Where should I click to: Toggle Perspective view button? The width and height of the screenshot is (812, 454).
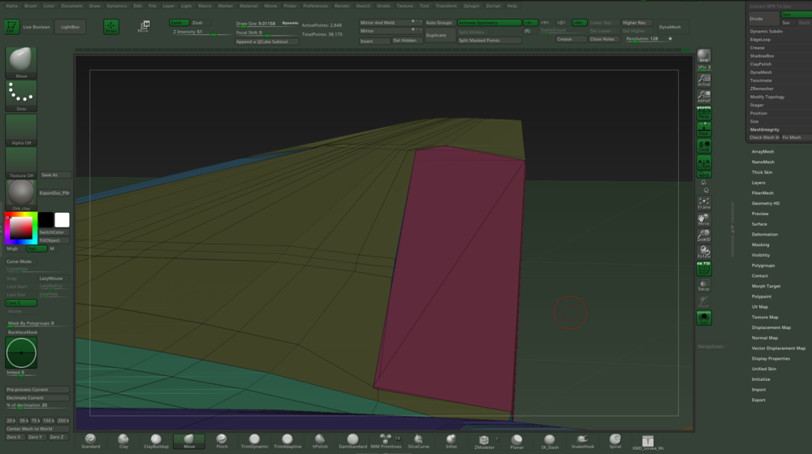(x=704, y=112)
